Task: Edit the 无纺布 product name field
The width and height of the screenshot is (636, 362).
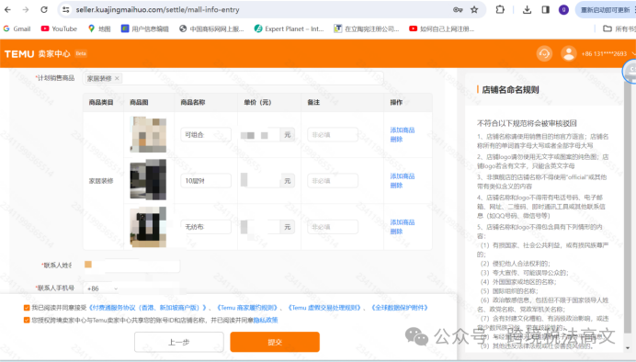Action: pyautogui.click(x=206, y=227)
